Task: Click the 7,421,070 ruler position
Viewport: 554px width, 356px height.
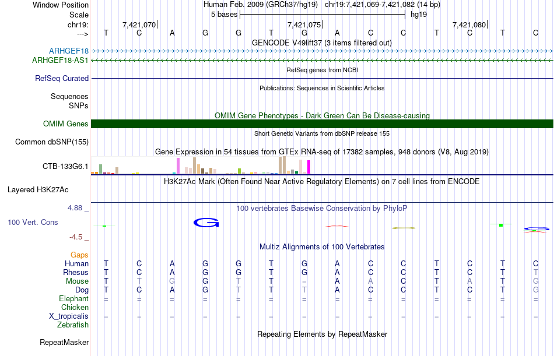Action: [x=139, y=24]
